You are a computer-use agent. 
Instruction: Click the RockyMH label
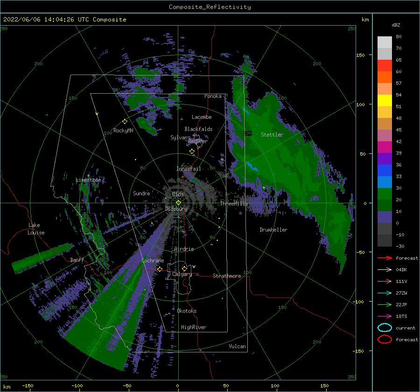pos(123,131)
